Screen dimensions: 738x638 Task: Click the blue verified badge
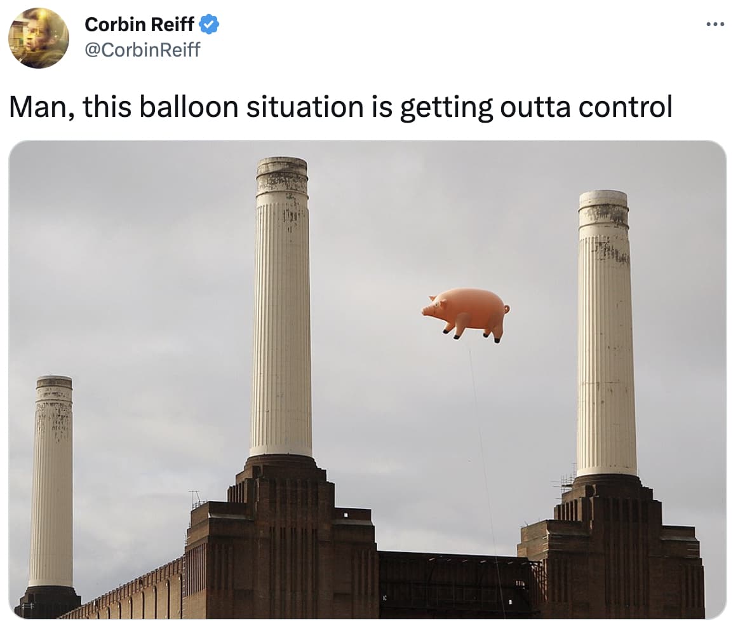tap(209, 25)
